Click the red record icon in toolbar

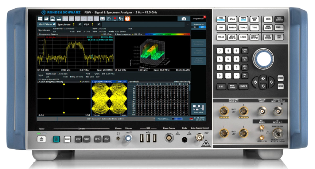pos(115,19)
